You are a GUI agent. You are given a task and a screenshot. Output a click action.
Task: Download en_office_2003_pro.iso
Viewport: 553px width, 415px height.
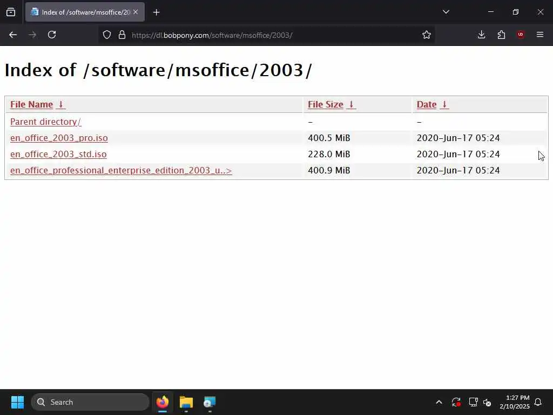click(x=59, y=138)
